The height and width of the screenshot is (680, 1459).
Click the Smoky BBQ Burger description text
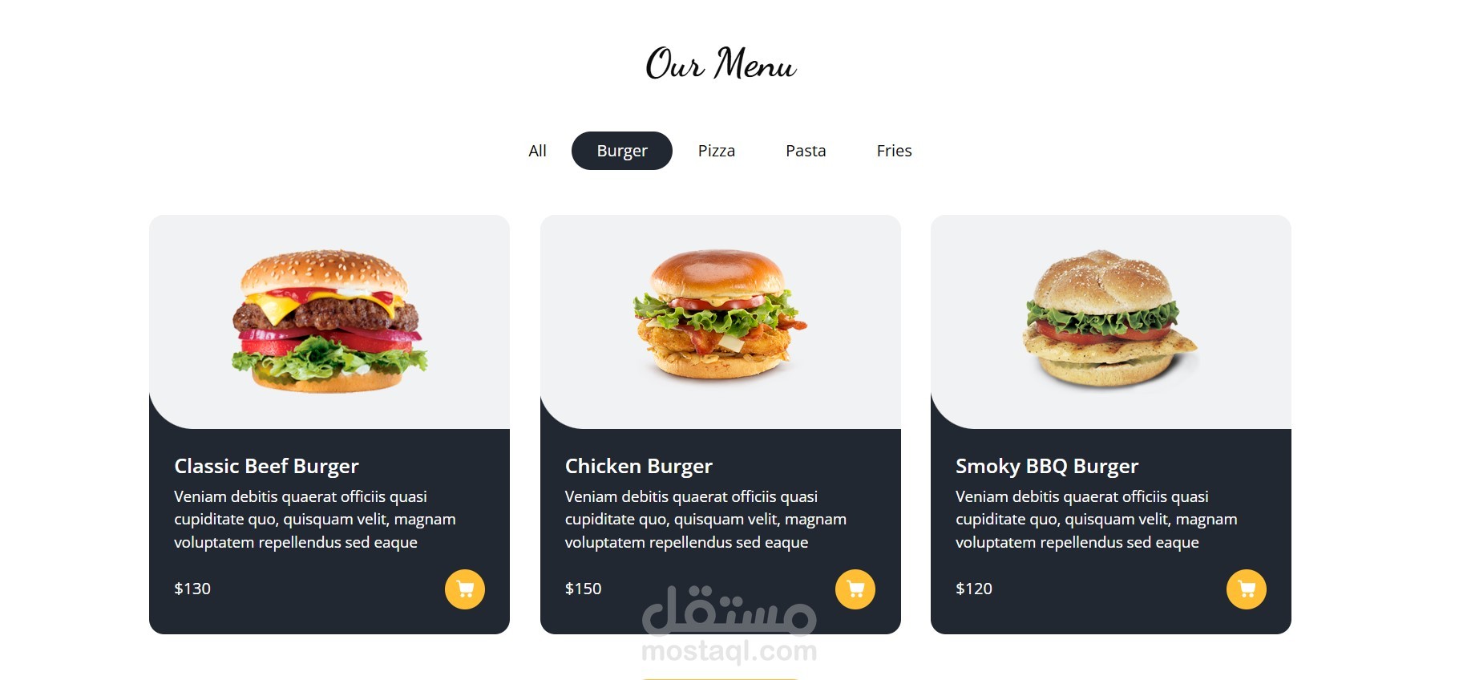[1097, 520]
